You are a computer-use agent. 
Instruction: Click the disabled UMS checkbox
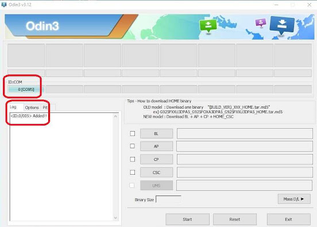point(132,185)
